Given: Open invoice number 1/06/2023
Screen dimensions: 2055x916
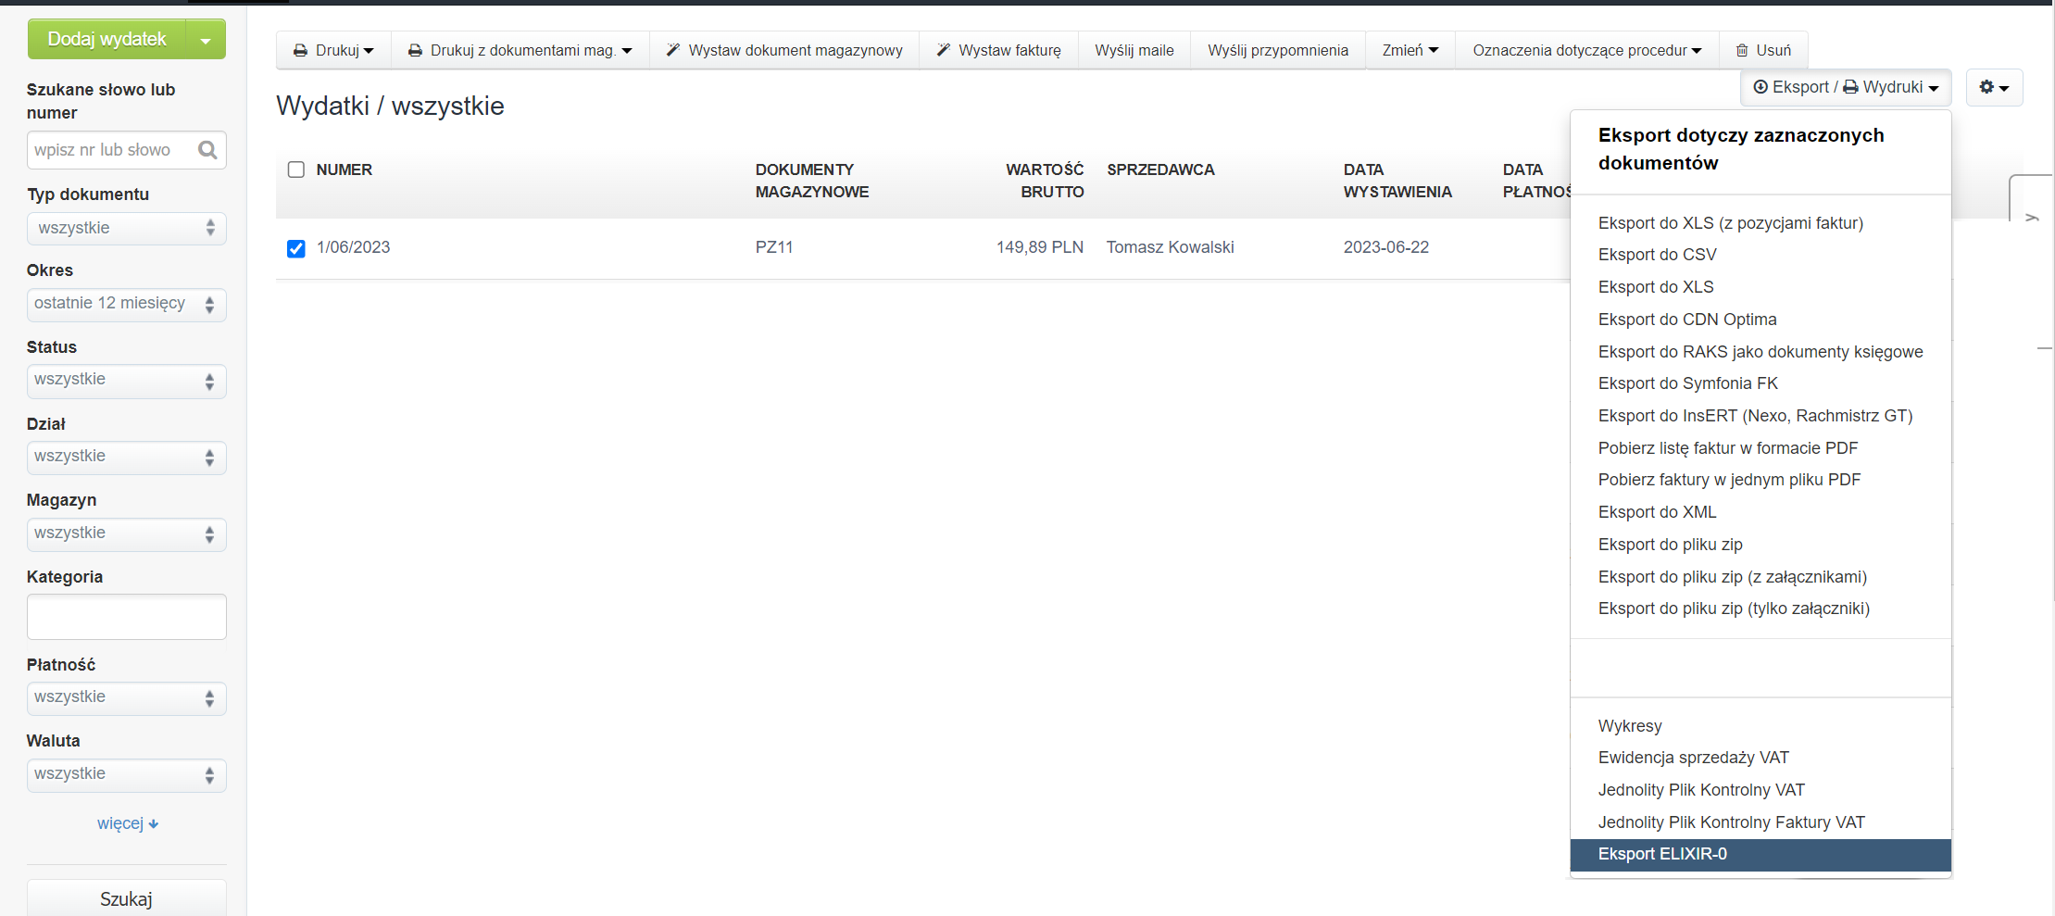Looking at the screenshot, I should tap(353, 247).
